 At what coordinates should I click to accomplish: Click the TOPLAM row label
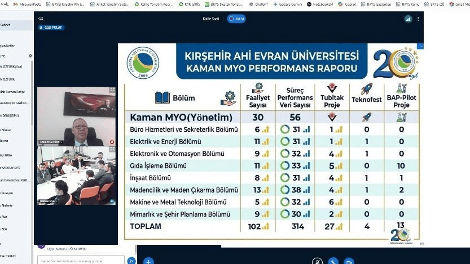coord(146,226)
